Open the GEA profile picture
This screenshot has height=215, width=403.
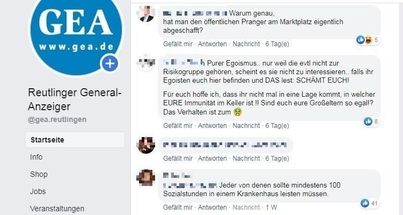click(76, 33)
